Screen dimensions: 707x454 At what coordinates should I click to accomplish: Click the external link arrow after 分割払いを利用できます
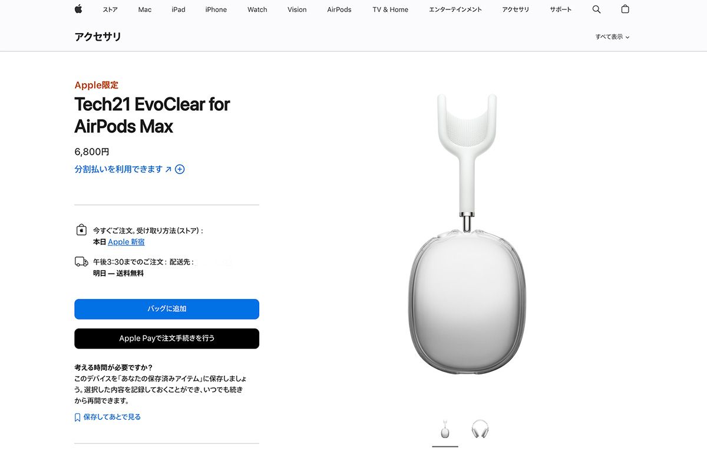click(x=169, y=169)
